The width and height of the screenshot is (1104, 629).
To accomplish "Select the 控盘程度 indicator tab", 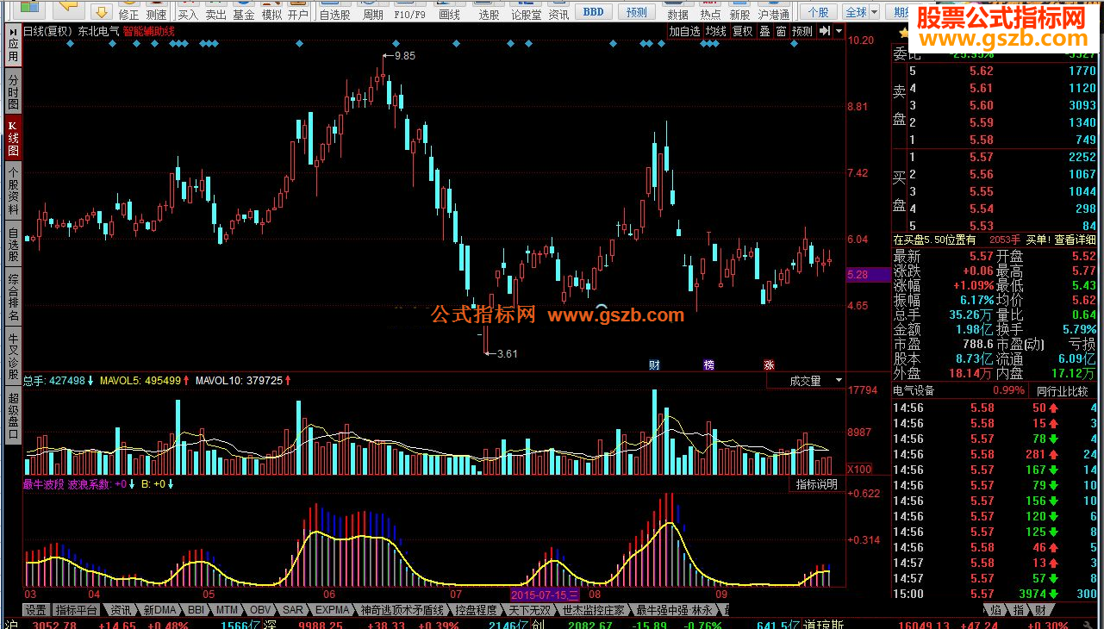I will [477, 609].
